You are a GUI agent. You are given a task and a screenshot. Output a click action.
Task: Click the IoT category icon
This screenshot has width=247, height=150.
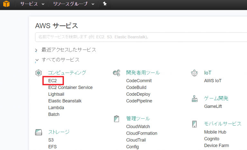coord(194,73)
